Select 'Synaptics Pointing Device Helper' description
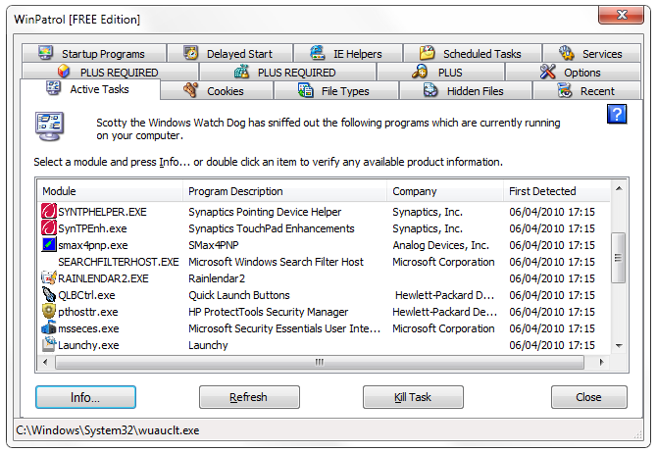This screenshot has width=657, height=452. tap(265, 212)
